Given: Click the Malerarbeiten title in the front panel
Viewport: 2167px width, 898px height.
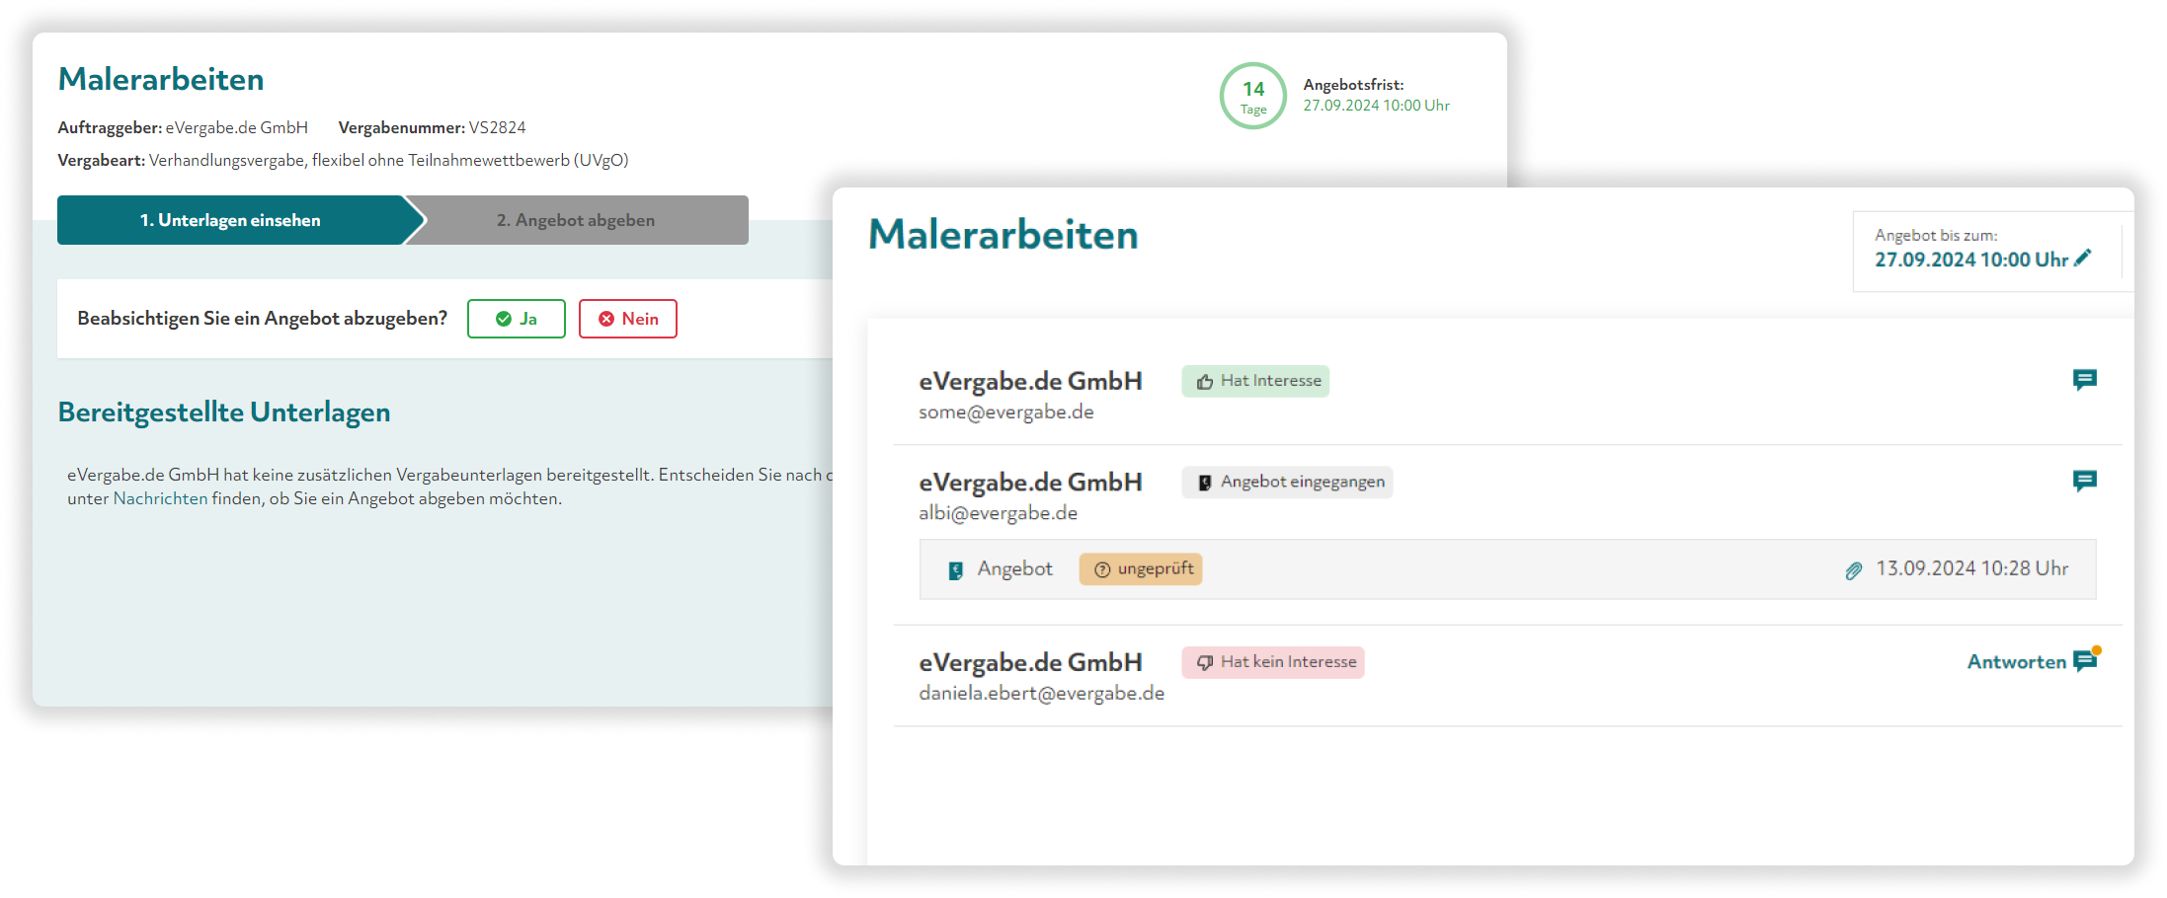Looking at the screenshot, I should coord(1003,235).
